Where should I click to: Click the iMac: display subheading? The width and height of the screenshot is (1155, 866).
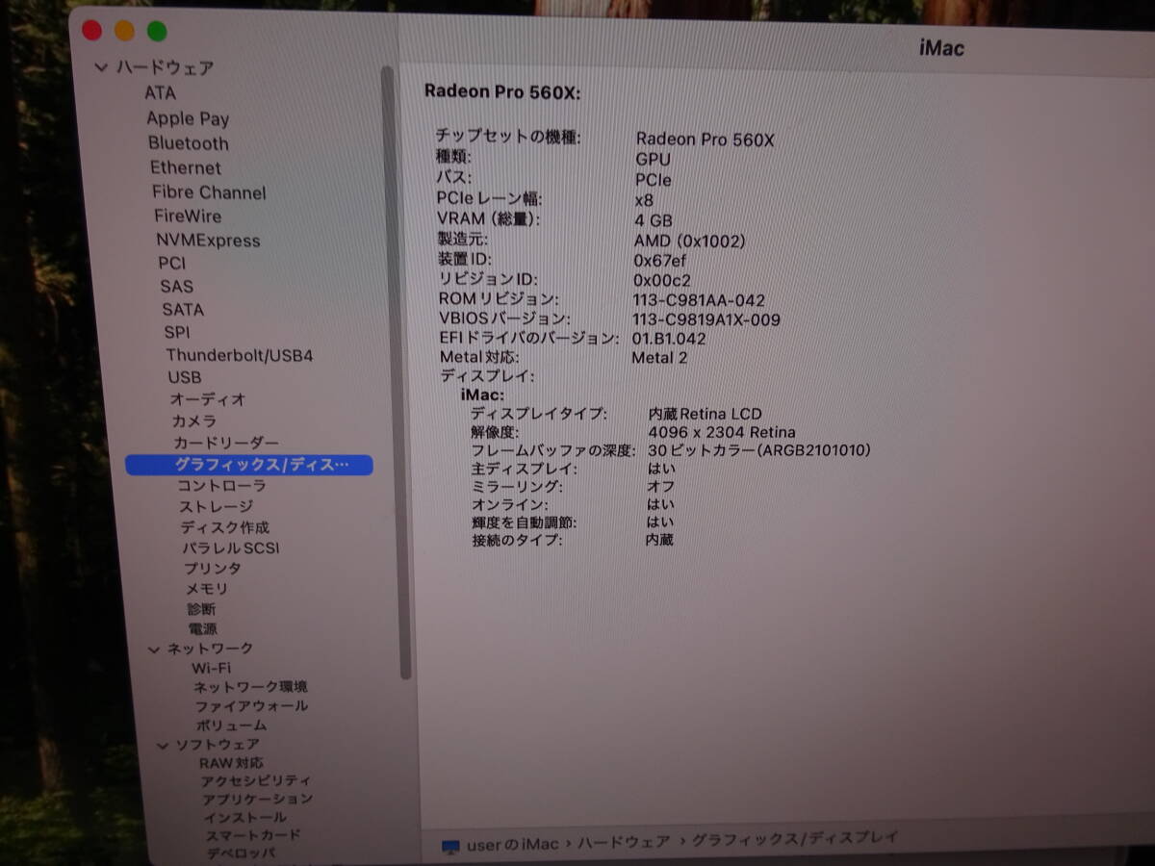[x=482, y=395]
